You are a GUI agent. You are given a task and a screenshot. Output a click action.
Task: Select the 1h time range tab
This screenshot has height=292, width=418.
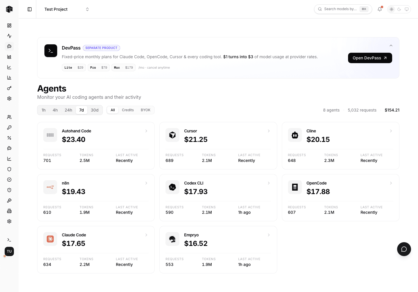(x=44, y=110)
